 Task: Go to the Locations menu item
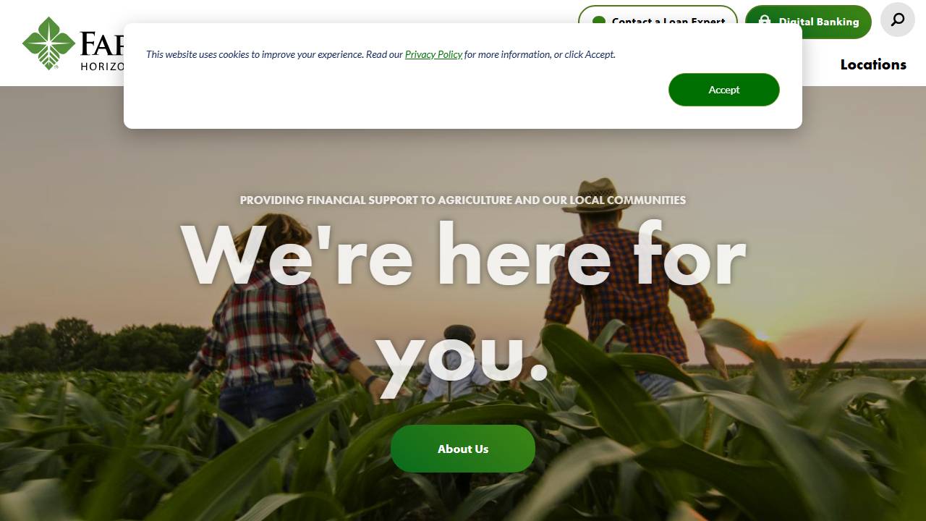873,64
